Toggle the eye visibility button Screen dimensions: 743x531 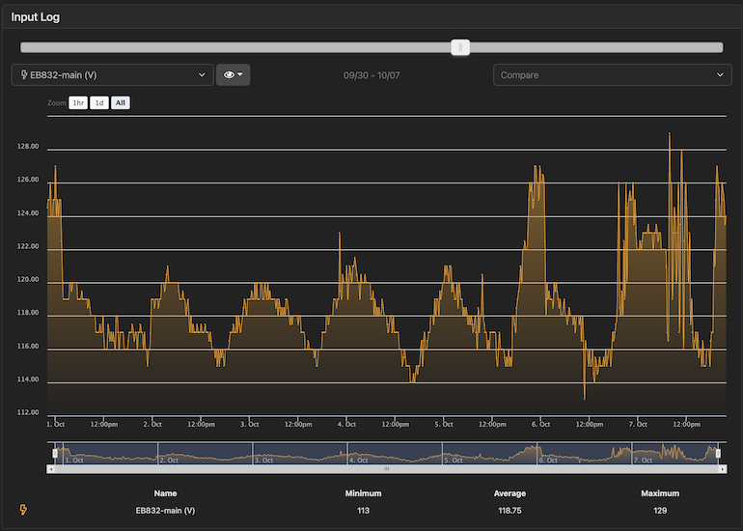coord(234,75)
